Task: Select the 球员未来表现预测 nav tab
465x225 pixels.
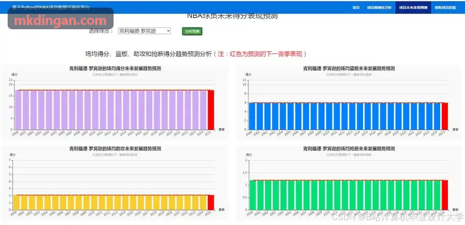Action: coord(413,7)
